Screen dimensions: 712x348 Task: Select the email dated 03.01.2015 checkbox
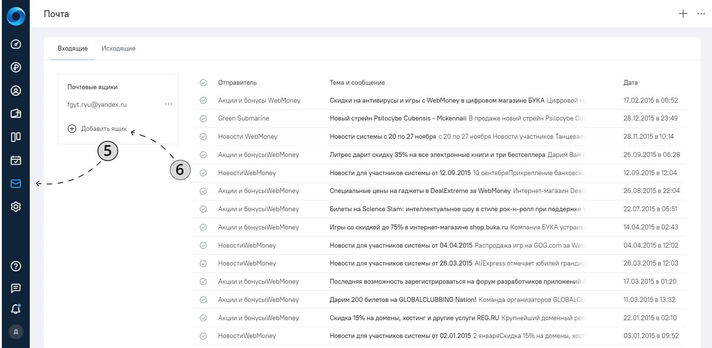point(203,336)
